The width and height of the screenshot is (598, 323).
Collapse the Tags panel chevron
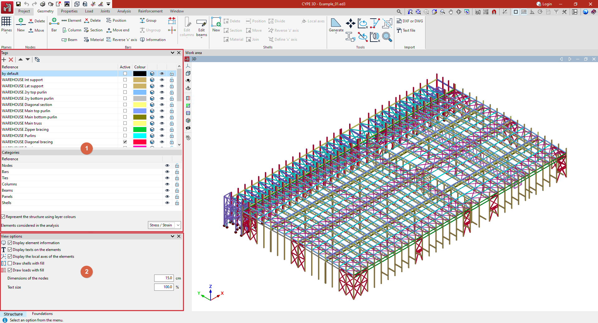pos(172,53)
